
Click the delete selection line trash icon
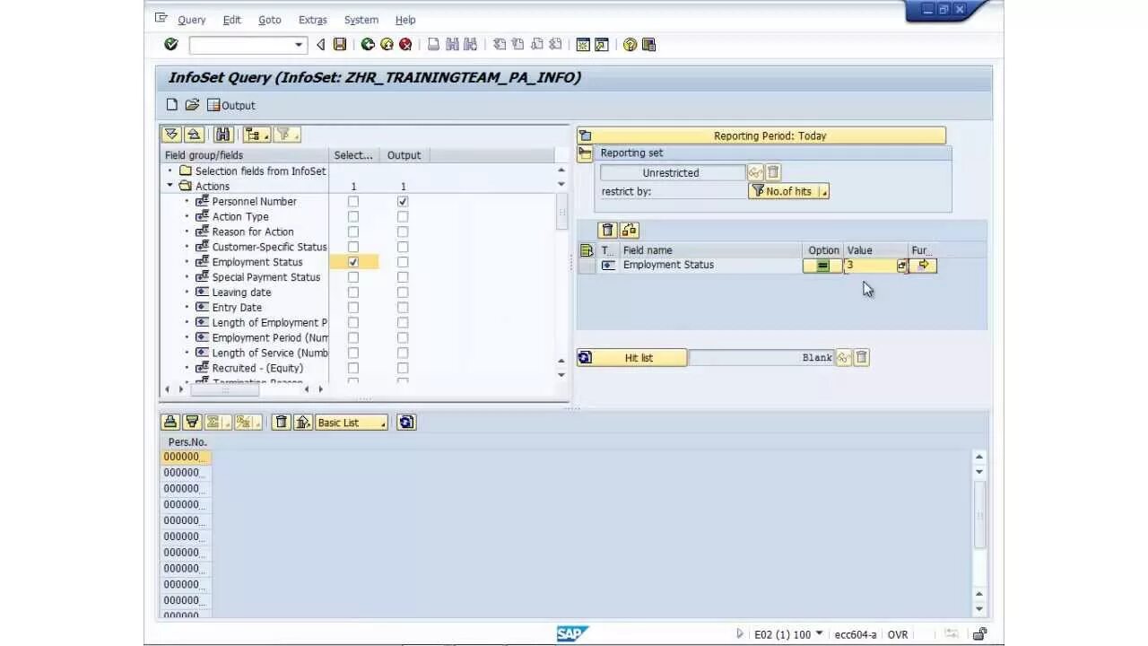coord(607,231)
